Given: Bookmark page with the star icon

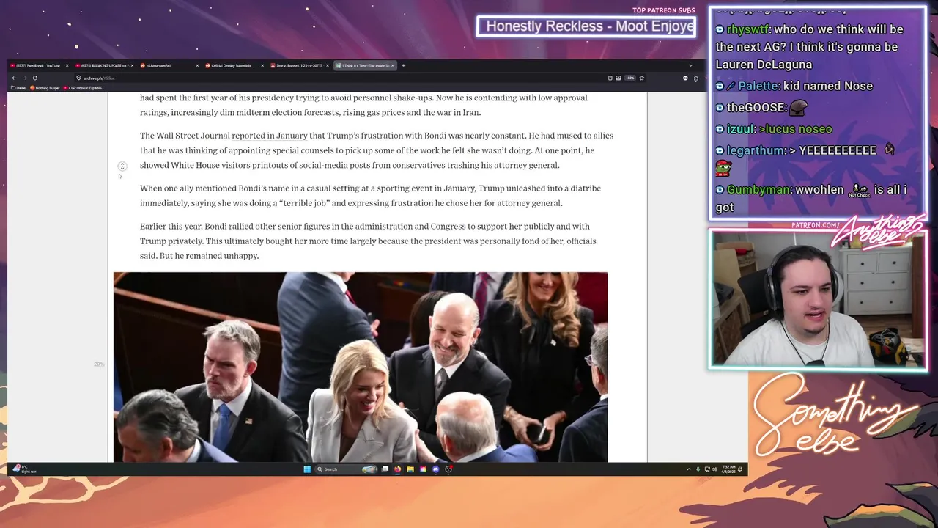Looking at the screenshot, I should click(642, 78).
